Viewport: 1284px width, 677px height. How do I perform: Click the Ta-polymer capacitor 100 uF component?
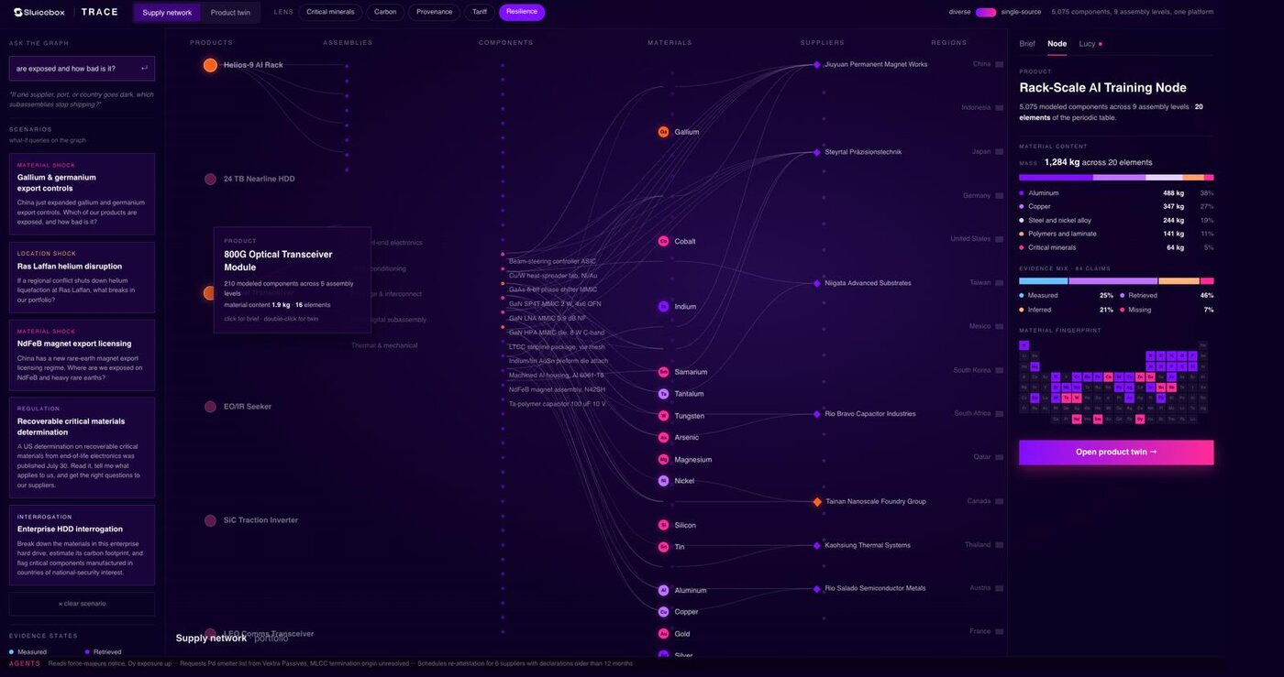click(556, 404)
